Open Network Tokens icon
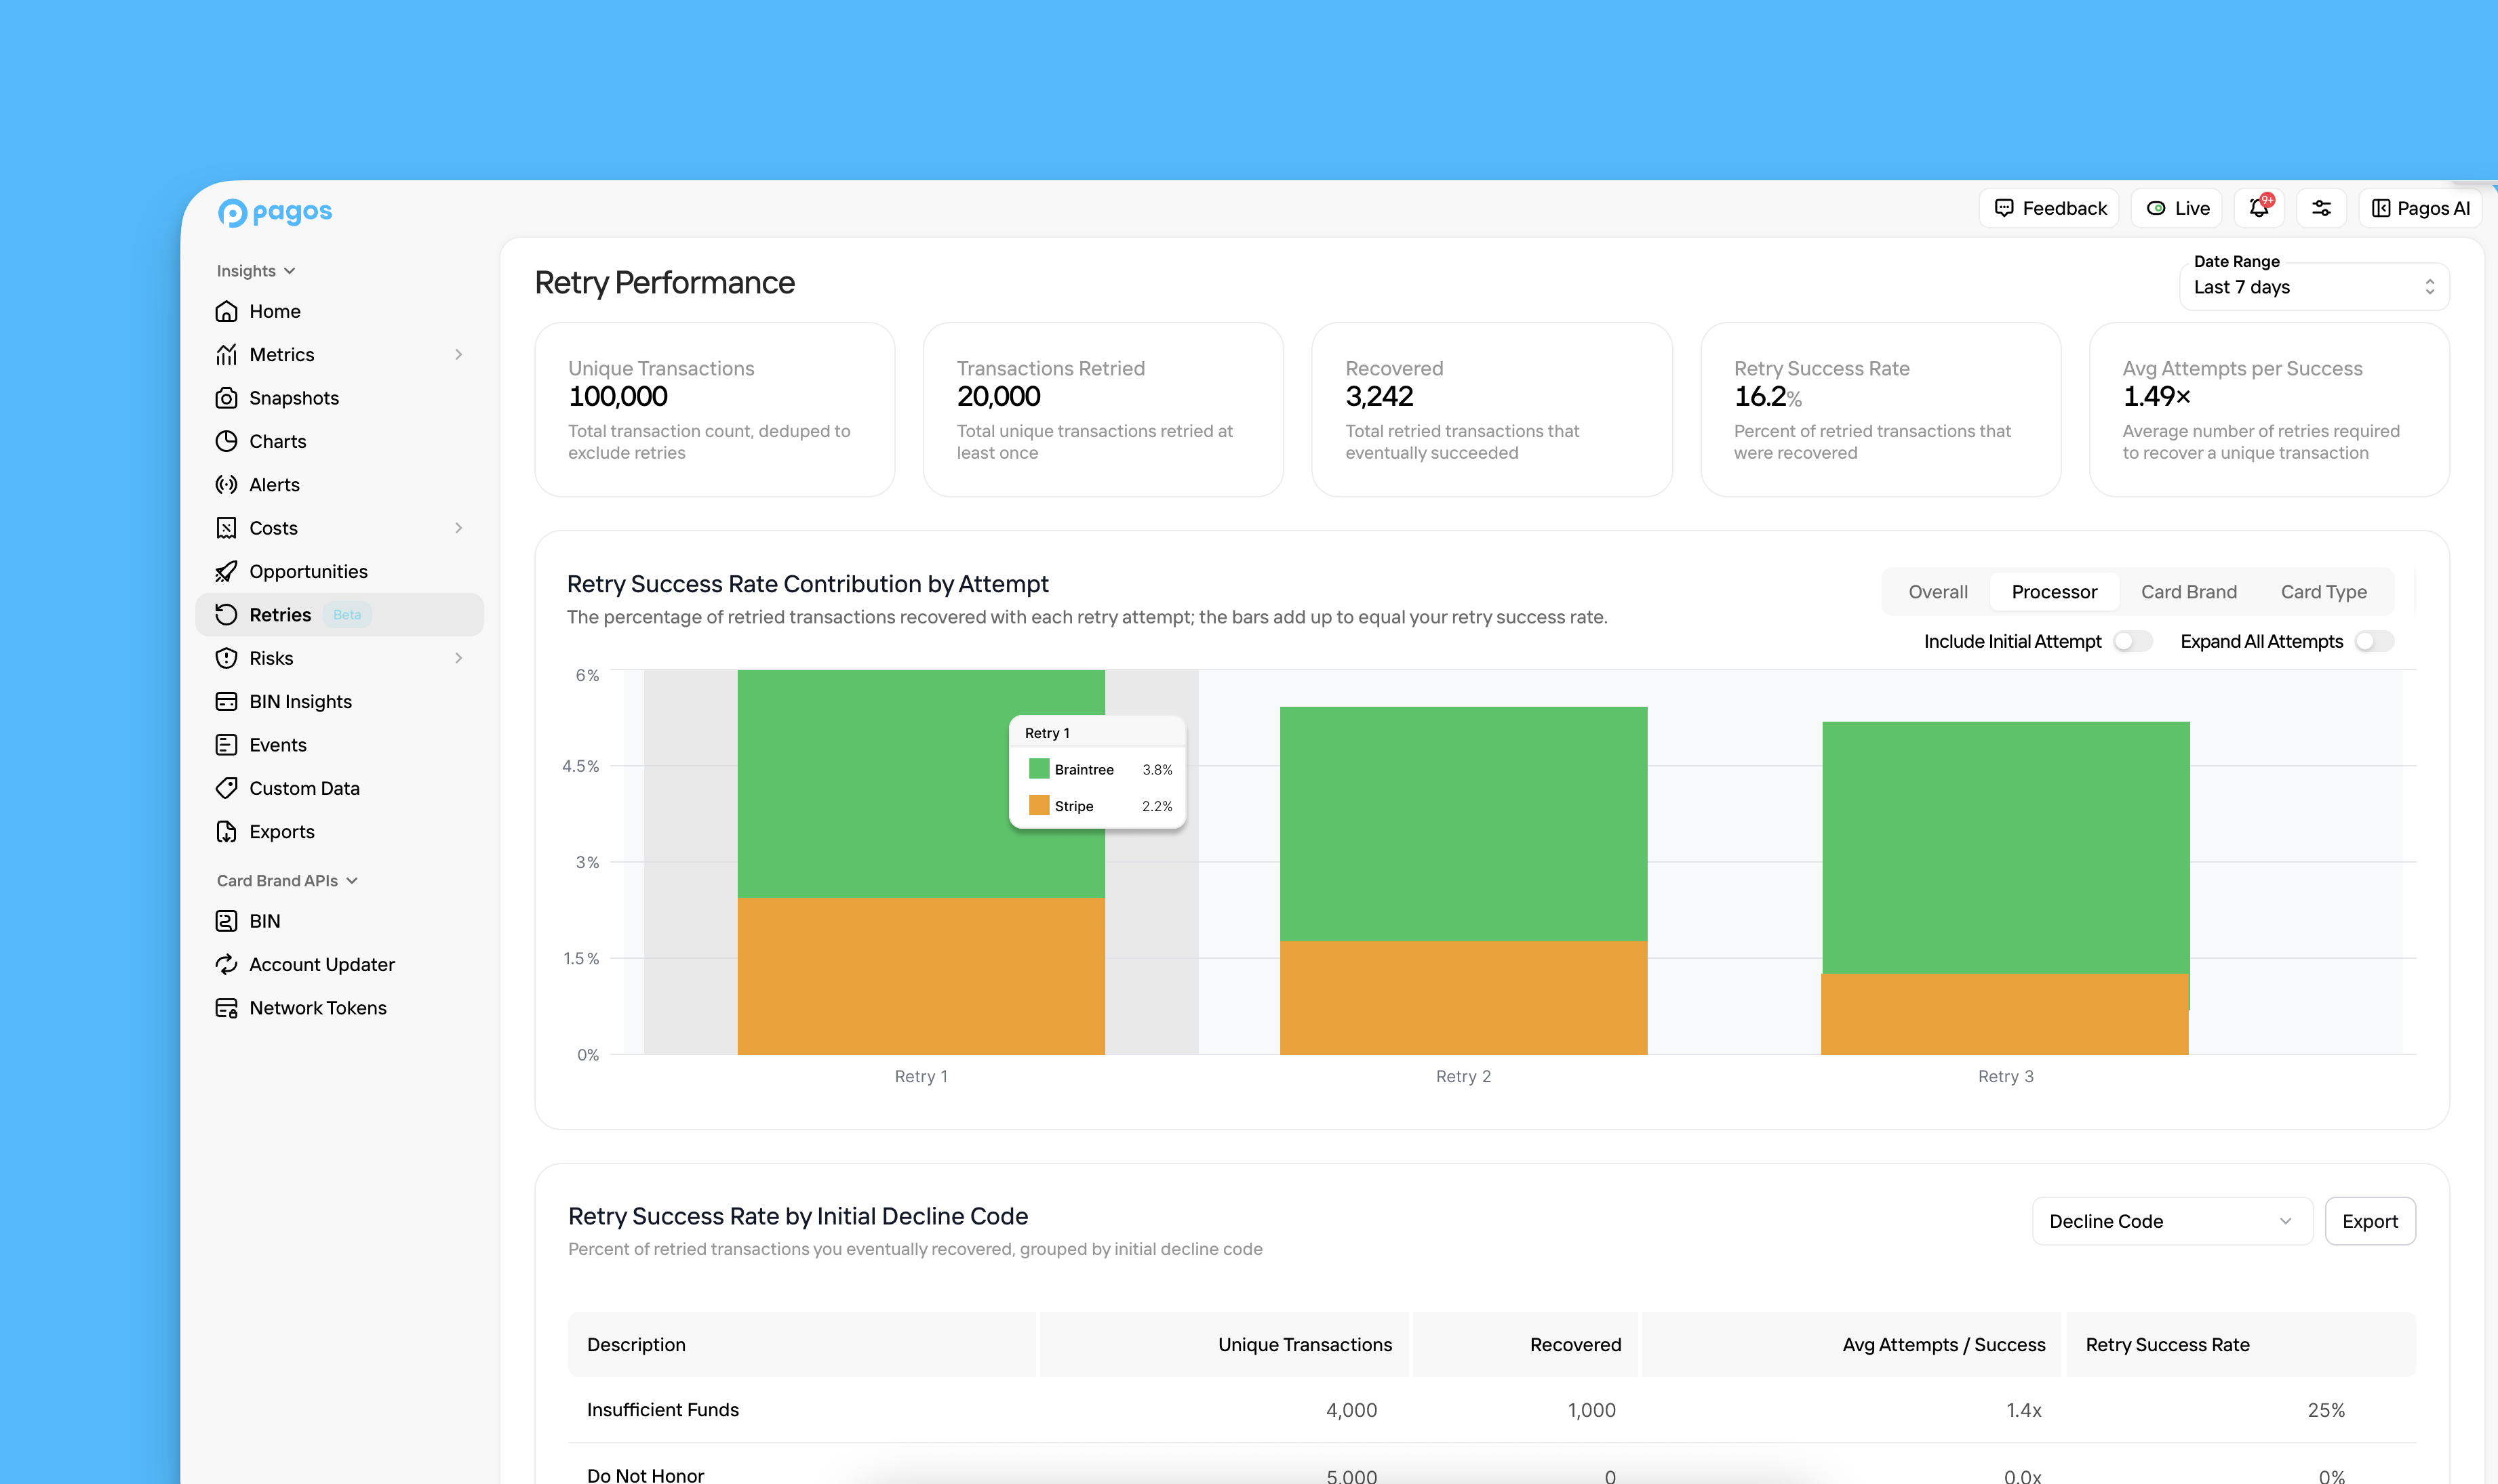Image resolution: width=2498 pixels, height=1484 pixels. (x=226, y=1008)
